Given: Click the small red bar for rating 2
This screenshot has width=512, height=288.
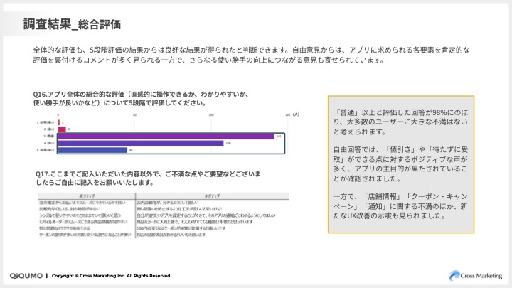Looking at the screenshot, I should (62, 129).
